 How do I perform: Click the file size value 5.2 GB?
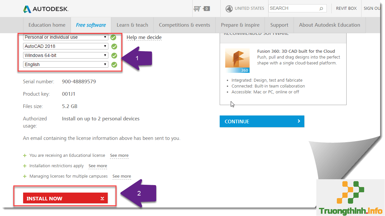[70, 106]
